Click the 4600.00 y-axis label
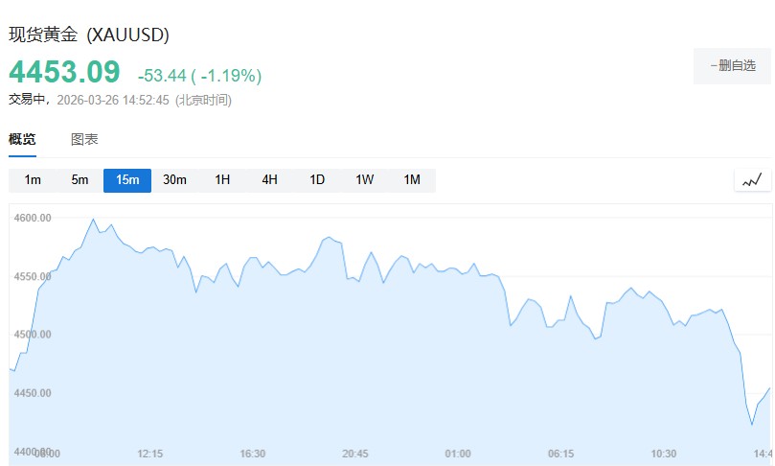 [x=33, y=218]
